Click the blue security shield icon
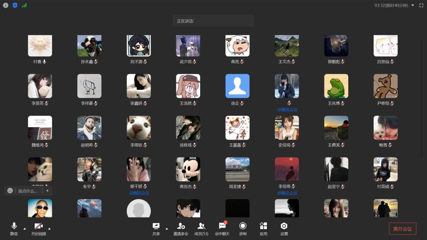The image size is (427, 240). (15, 5)
